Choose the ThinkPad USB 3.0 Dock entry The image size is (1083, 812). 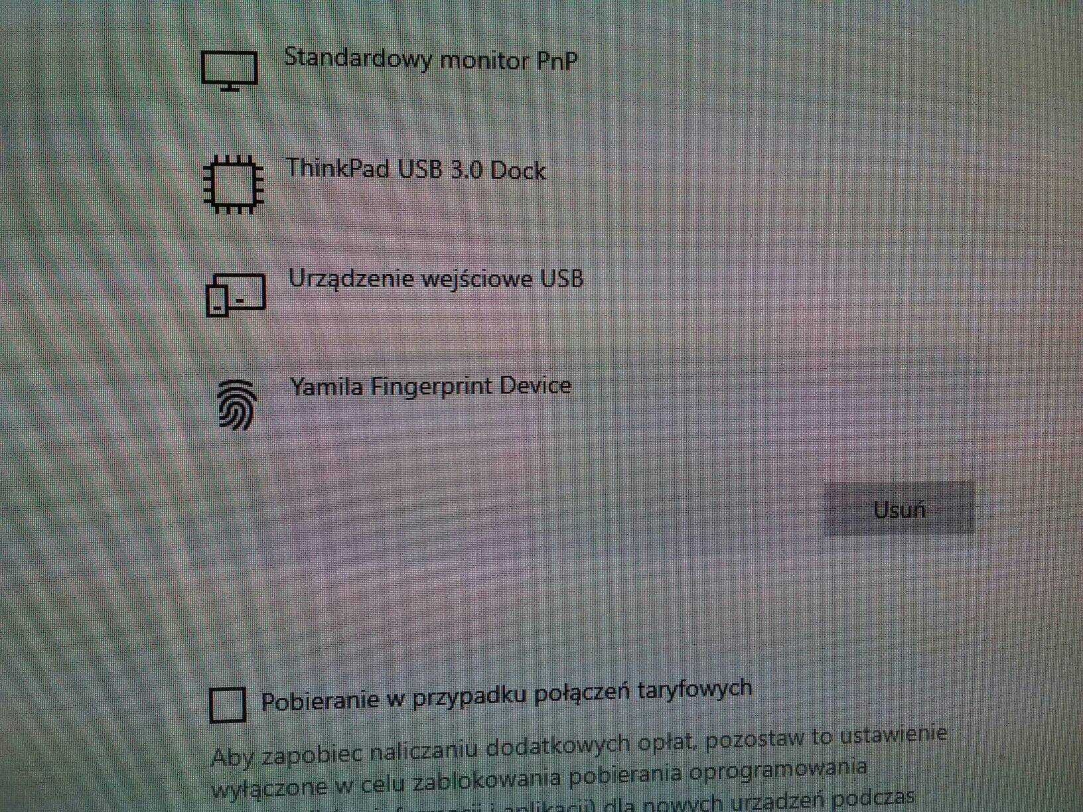pyautogui.click(x=416, y=170)
